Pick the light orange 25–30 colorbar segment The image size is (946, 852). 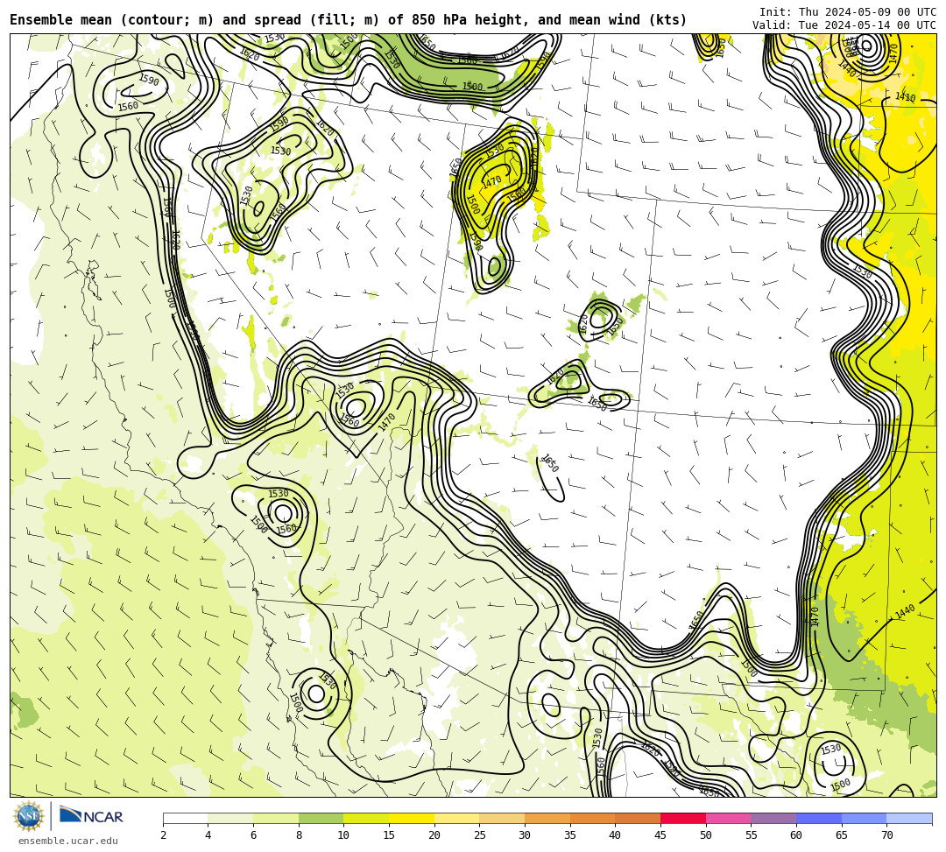tap(502, 819)
